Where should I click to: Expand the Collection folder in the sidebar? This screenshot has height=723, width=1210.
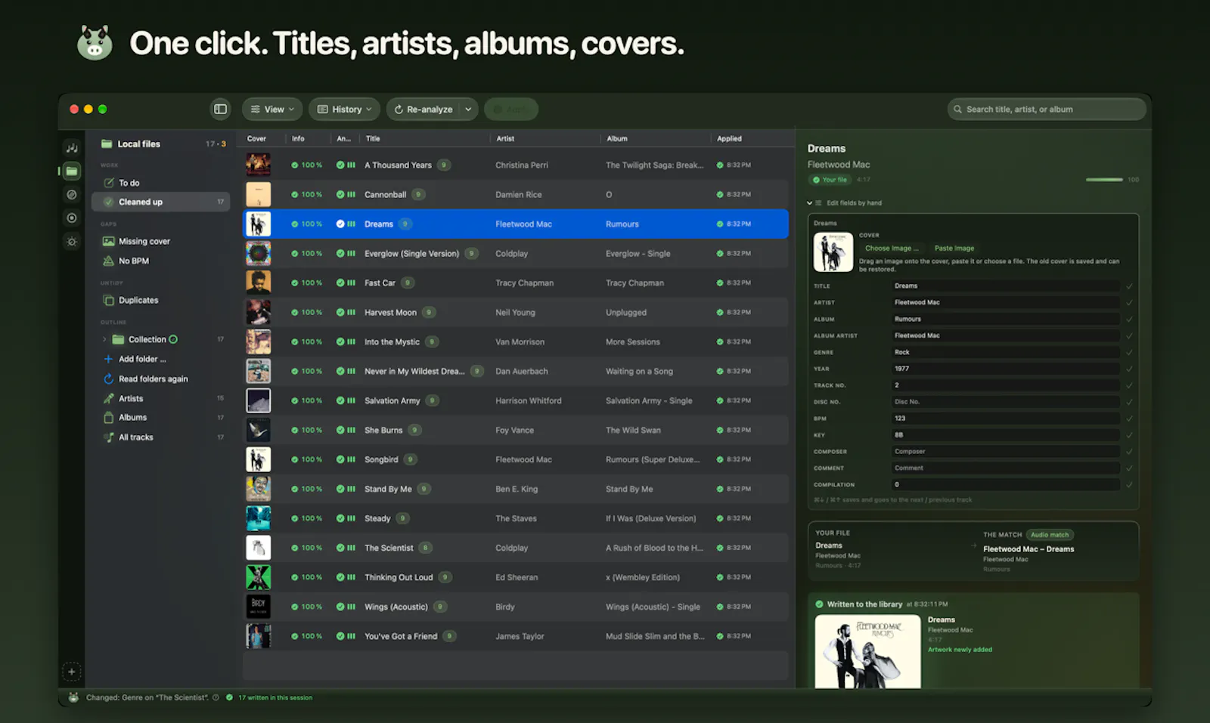pos(104,339)
